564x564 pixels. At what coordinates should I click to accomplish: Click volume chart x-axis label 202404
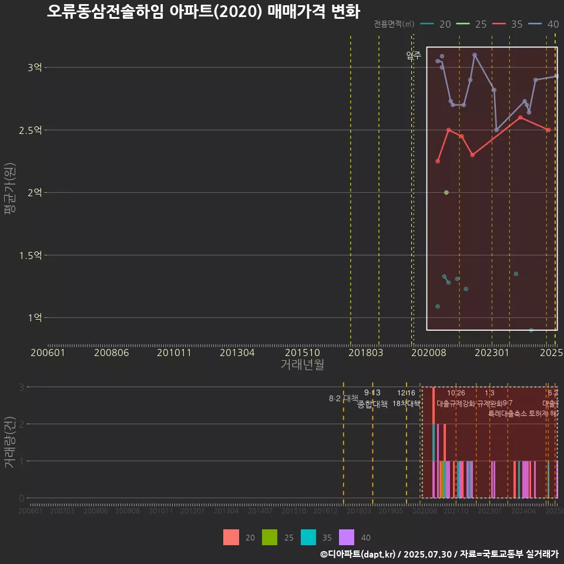(523, 511)
